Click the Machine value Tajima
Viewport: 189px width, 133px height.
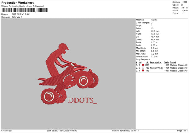[154, 20]
